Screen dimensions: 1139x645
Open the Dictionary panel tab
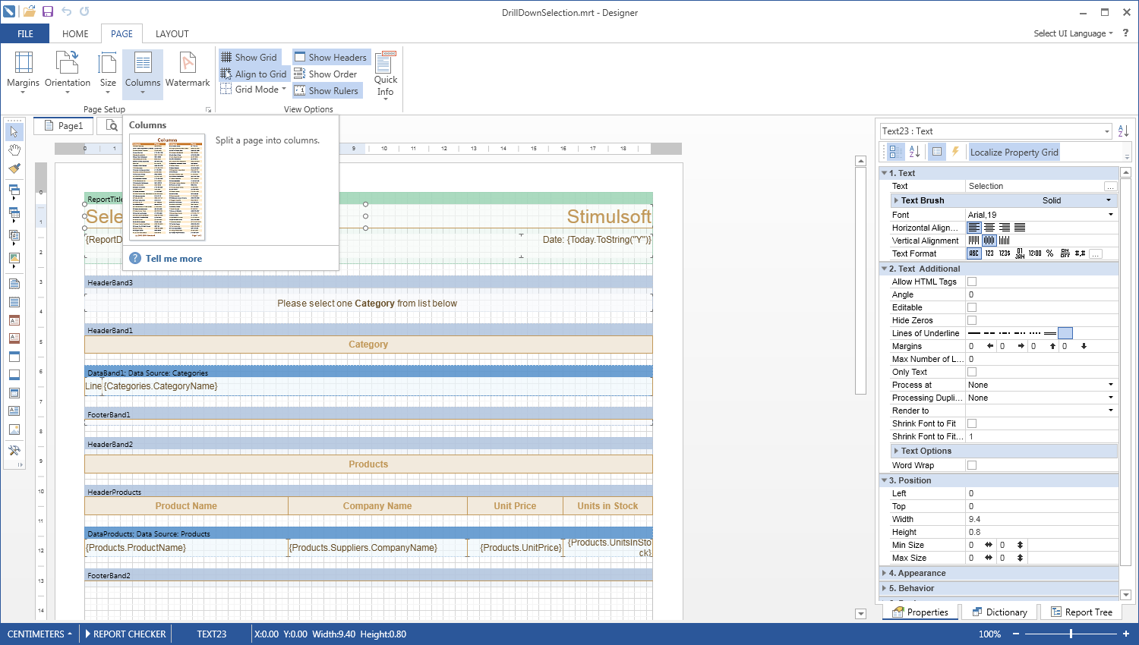tap(1000, 612)
